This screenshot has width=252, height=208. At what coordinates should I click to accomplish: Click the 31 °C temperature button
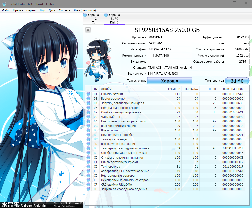pyautogui.click(x=237, y=81)
